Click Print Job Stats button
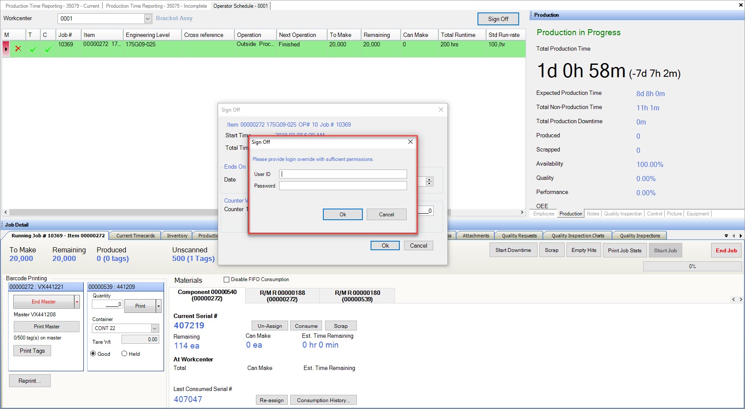 pos(624,251)
